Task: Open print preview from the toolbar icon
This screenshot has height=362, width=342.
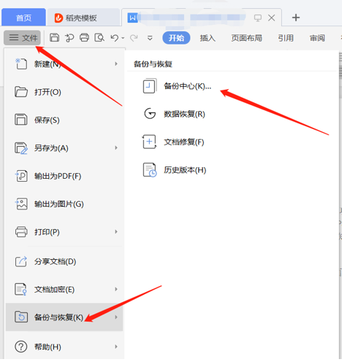Action: click(x=99, y=38)
